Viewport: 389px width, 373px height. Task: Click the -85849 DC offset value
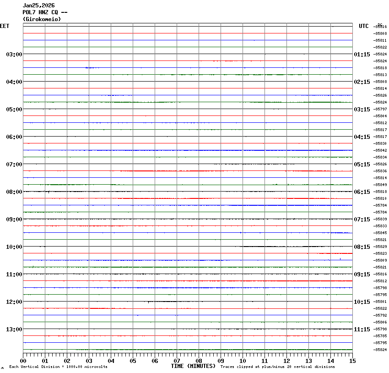point(380,185)
